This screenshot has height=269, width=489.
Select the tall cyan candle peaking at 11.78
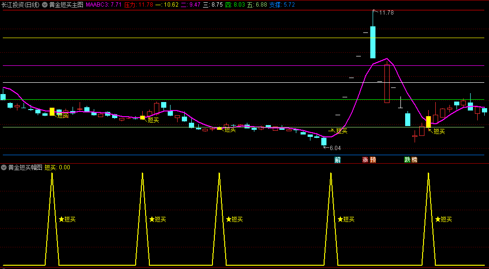coord(373,42)
